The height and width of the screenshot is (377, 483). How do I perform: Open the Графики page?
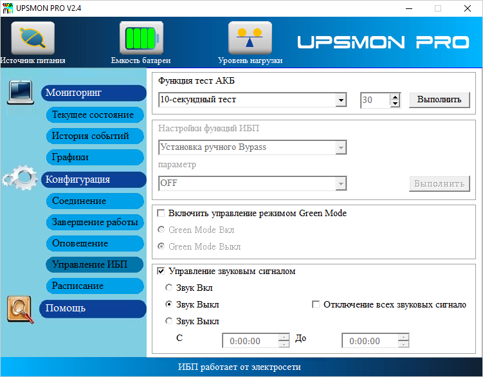point(95,157)
